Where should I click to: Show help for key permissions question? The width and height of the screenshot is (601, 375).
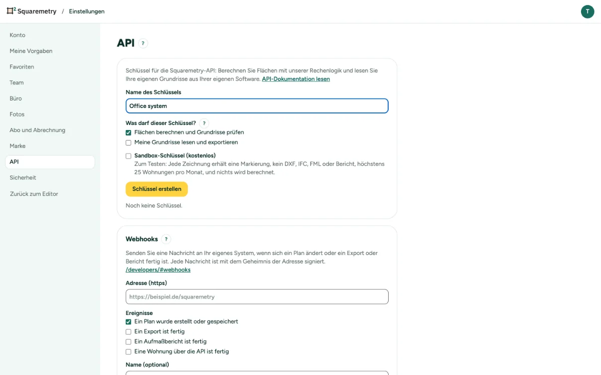pos(204,123)
